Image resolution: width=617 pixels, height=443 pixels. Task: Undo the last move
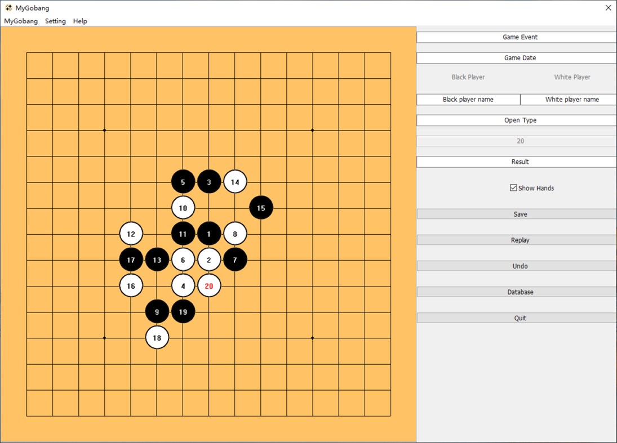pyautogui.click(x=520, y=266)
